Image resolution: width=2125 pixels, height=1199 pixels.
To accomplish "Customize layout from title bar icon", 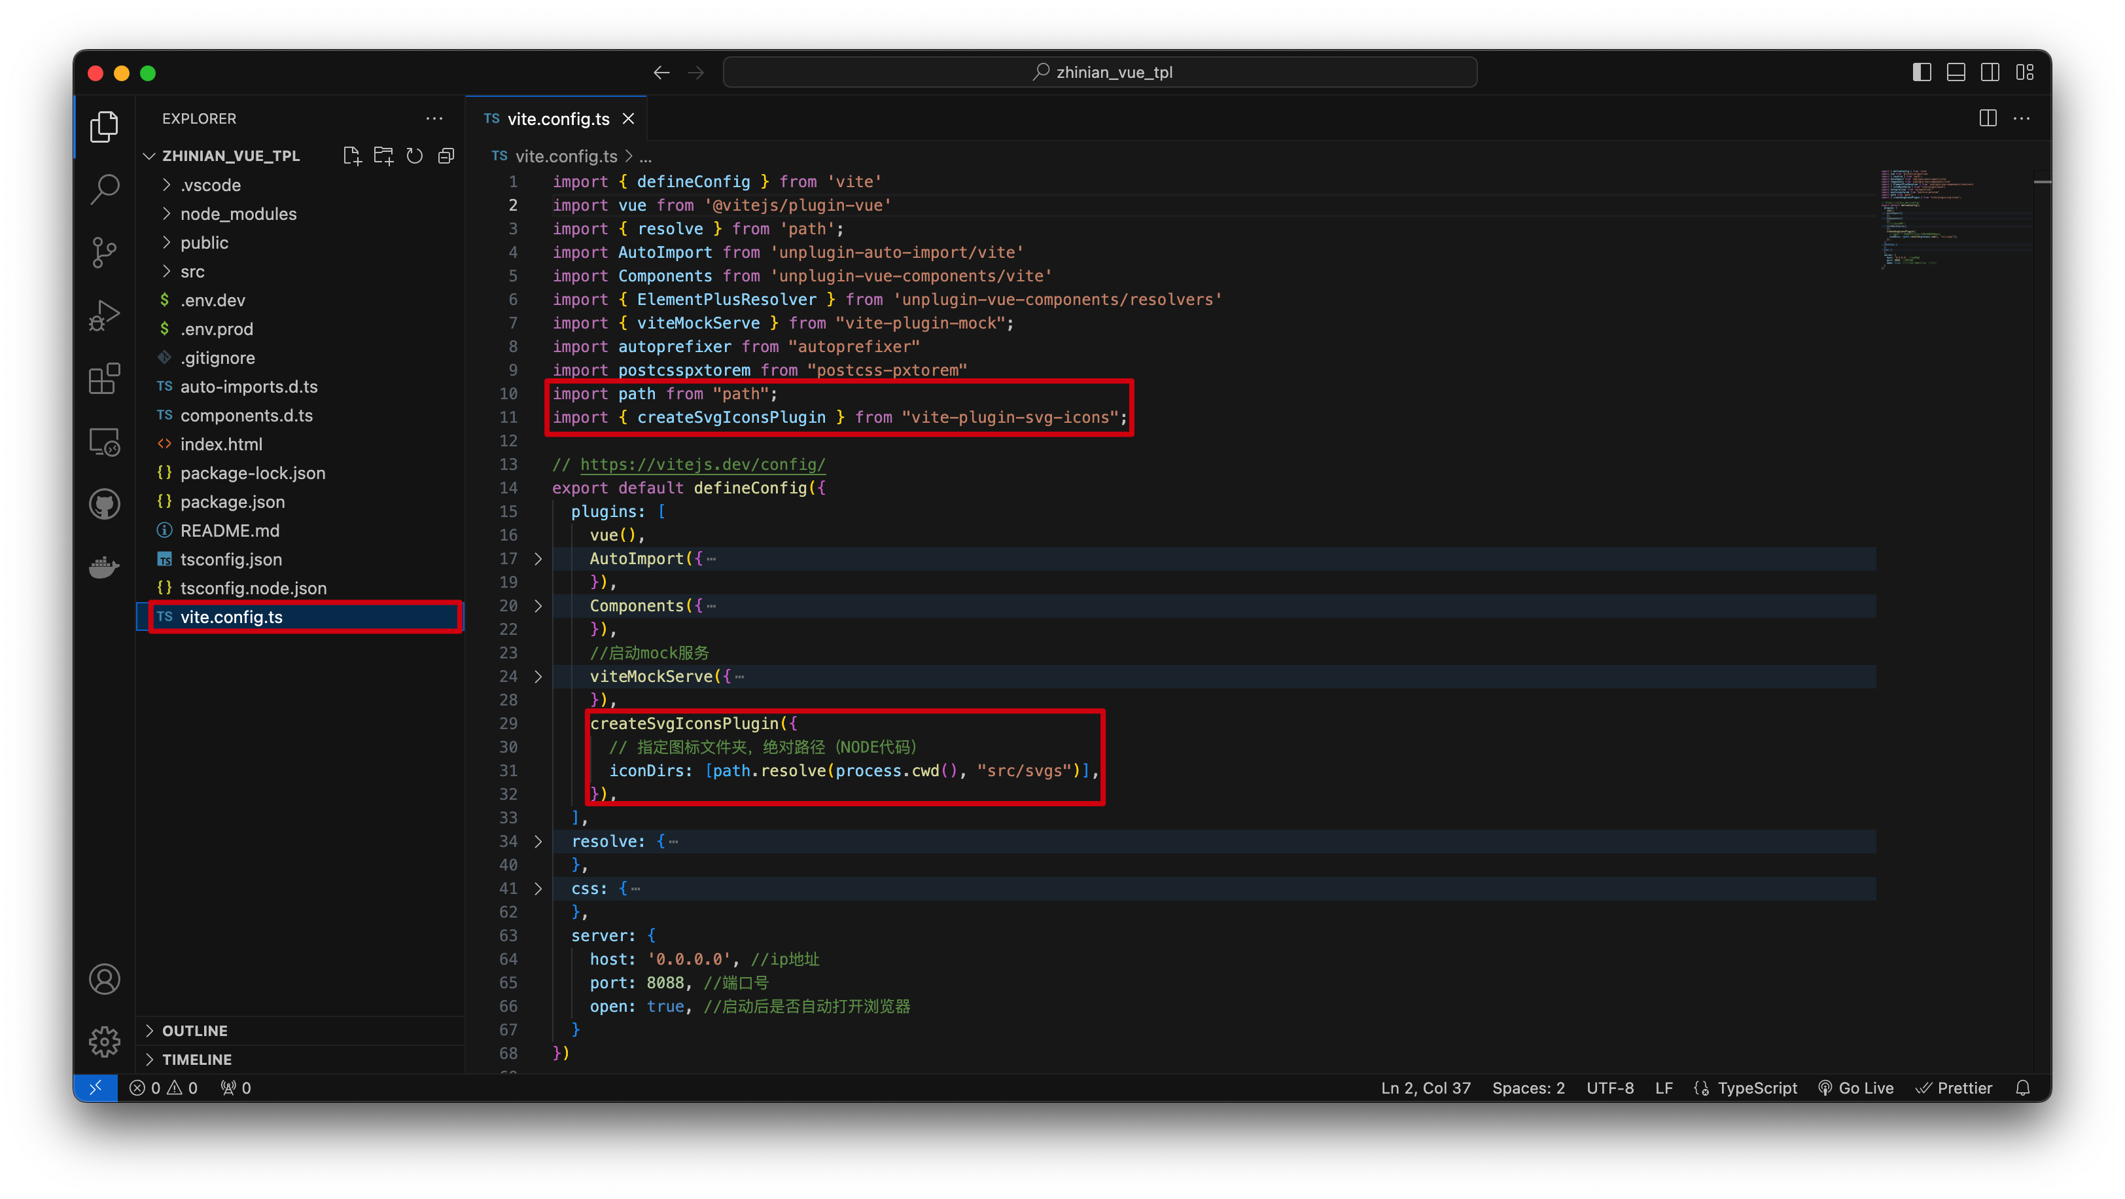I will pos(2024,73).
